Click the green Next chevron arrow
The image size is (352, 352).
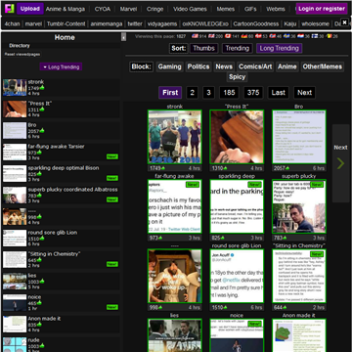(340, 163)
